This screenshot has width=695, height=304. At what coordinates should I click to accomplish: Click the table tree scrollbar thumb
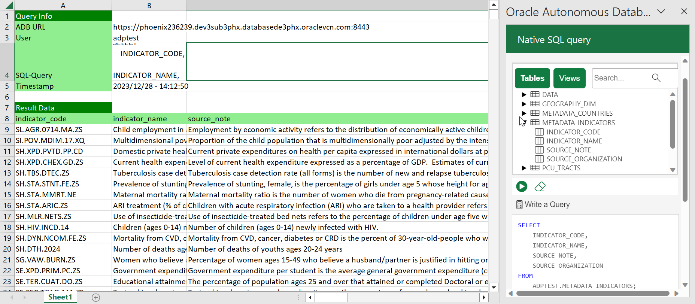[673, 124]
